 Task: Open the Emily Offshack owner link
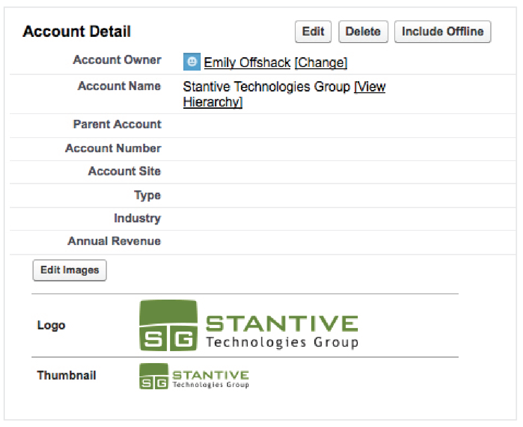(x=247, y=63)
